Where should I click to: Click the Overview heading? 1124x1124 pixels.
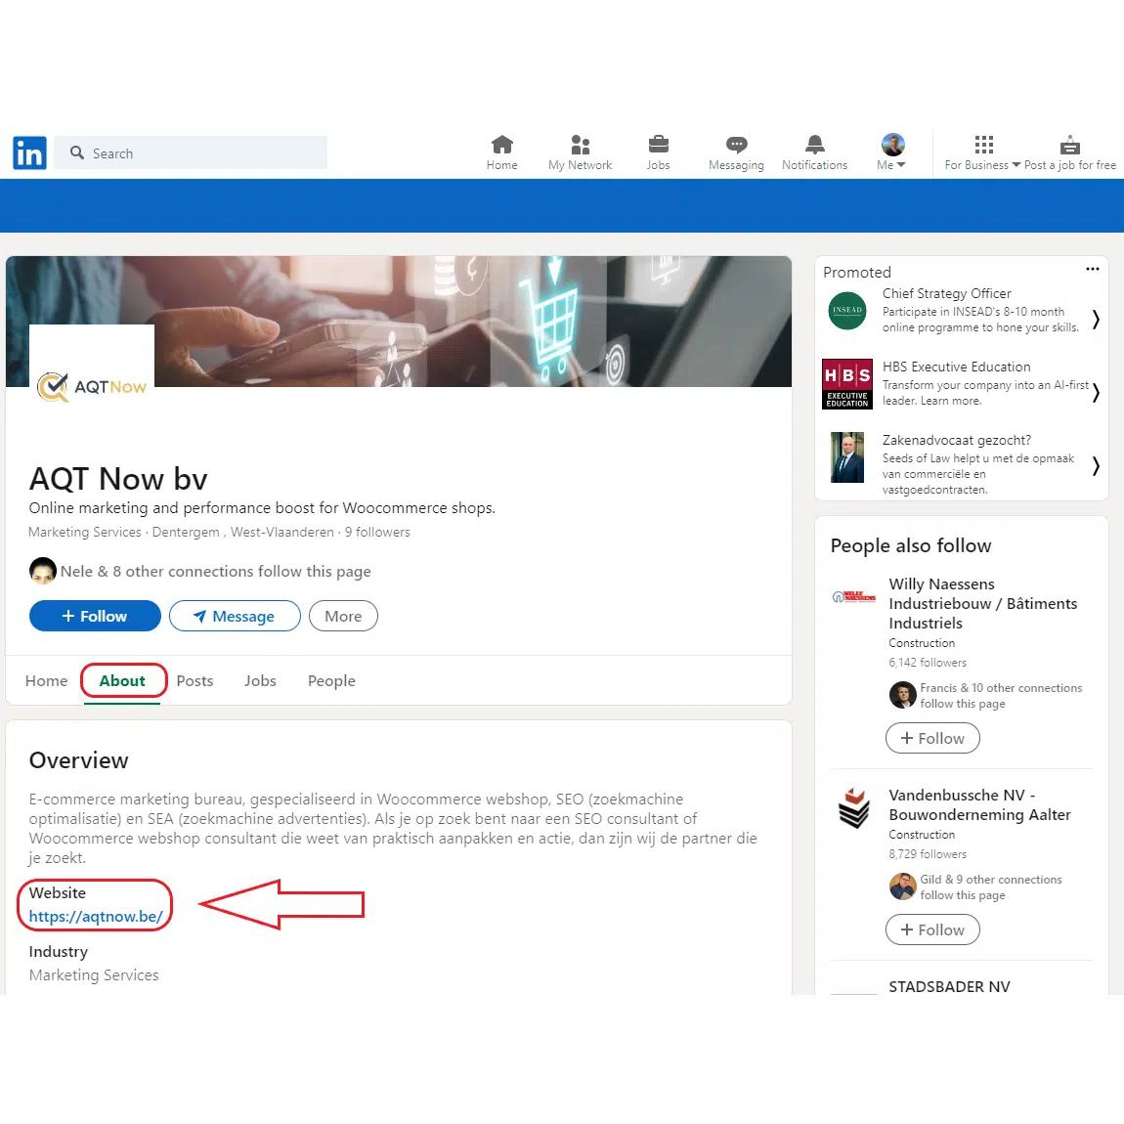(x=79, y=759)
